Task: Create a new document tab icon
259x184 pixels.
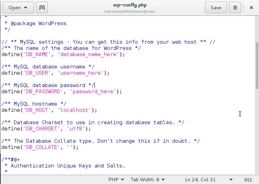Action: (42, 8)
